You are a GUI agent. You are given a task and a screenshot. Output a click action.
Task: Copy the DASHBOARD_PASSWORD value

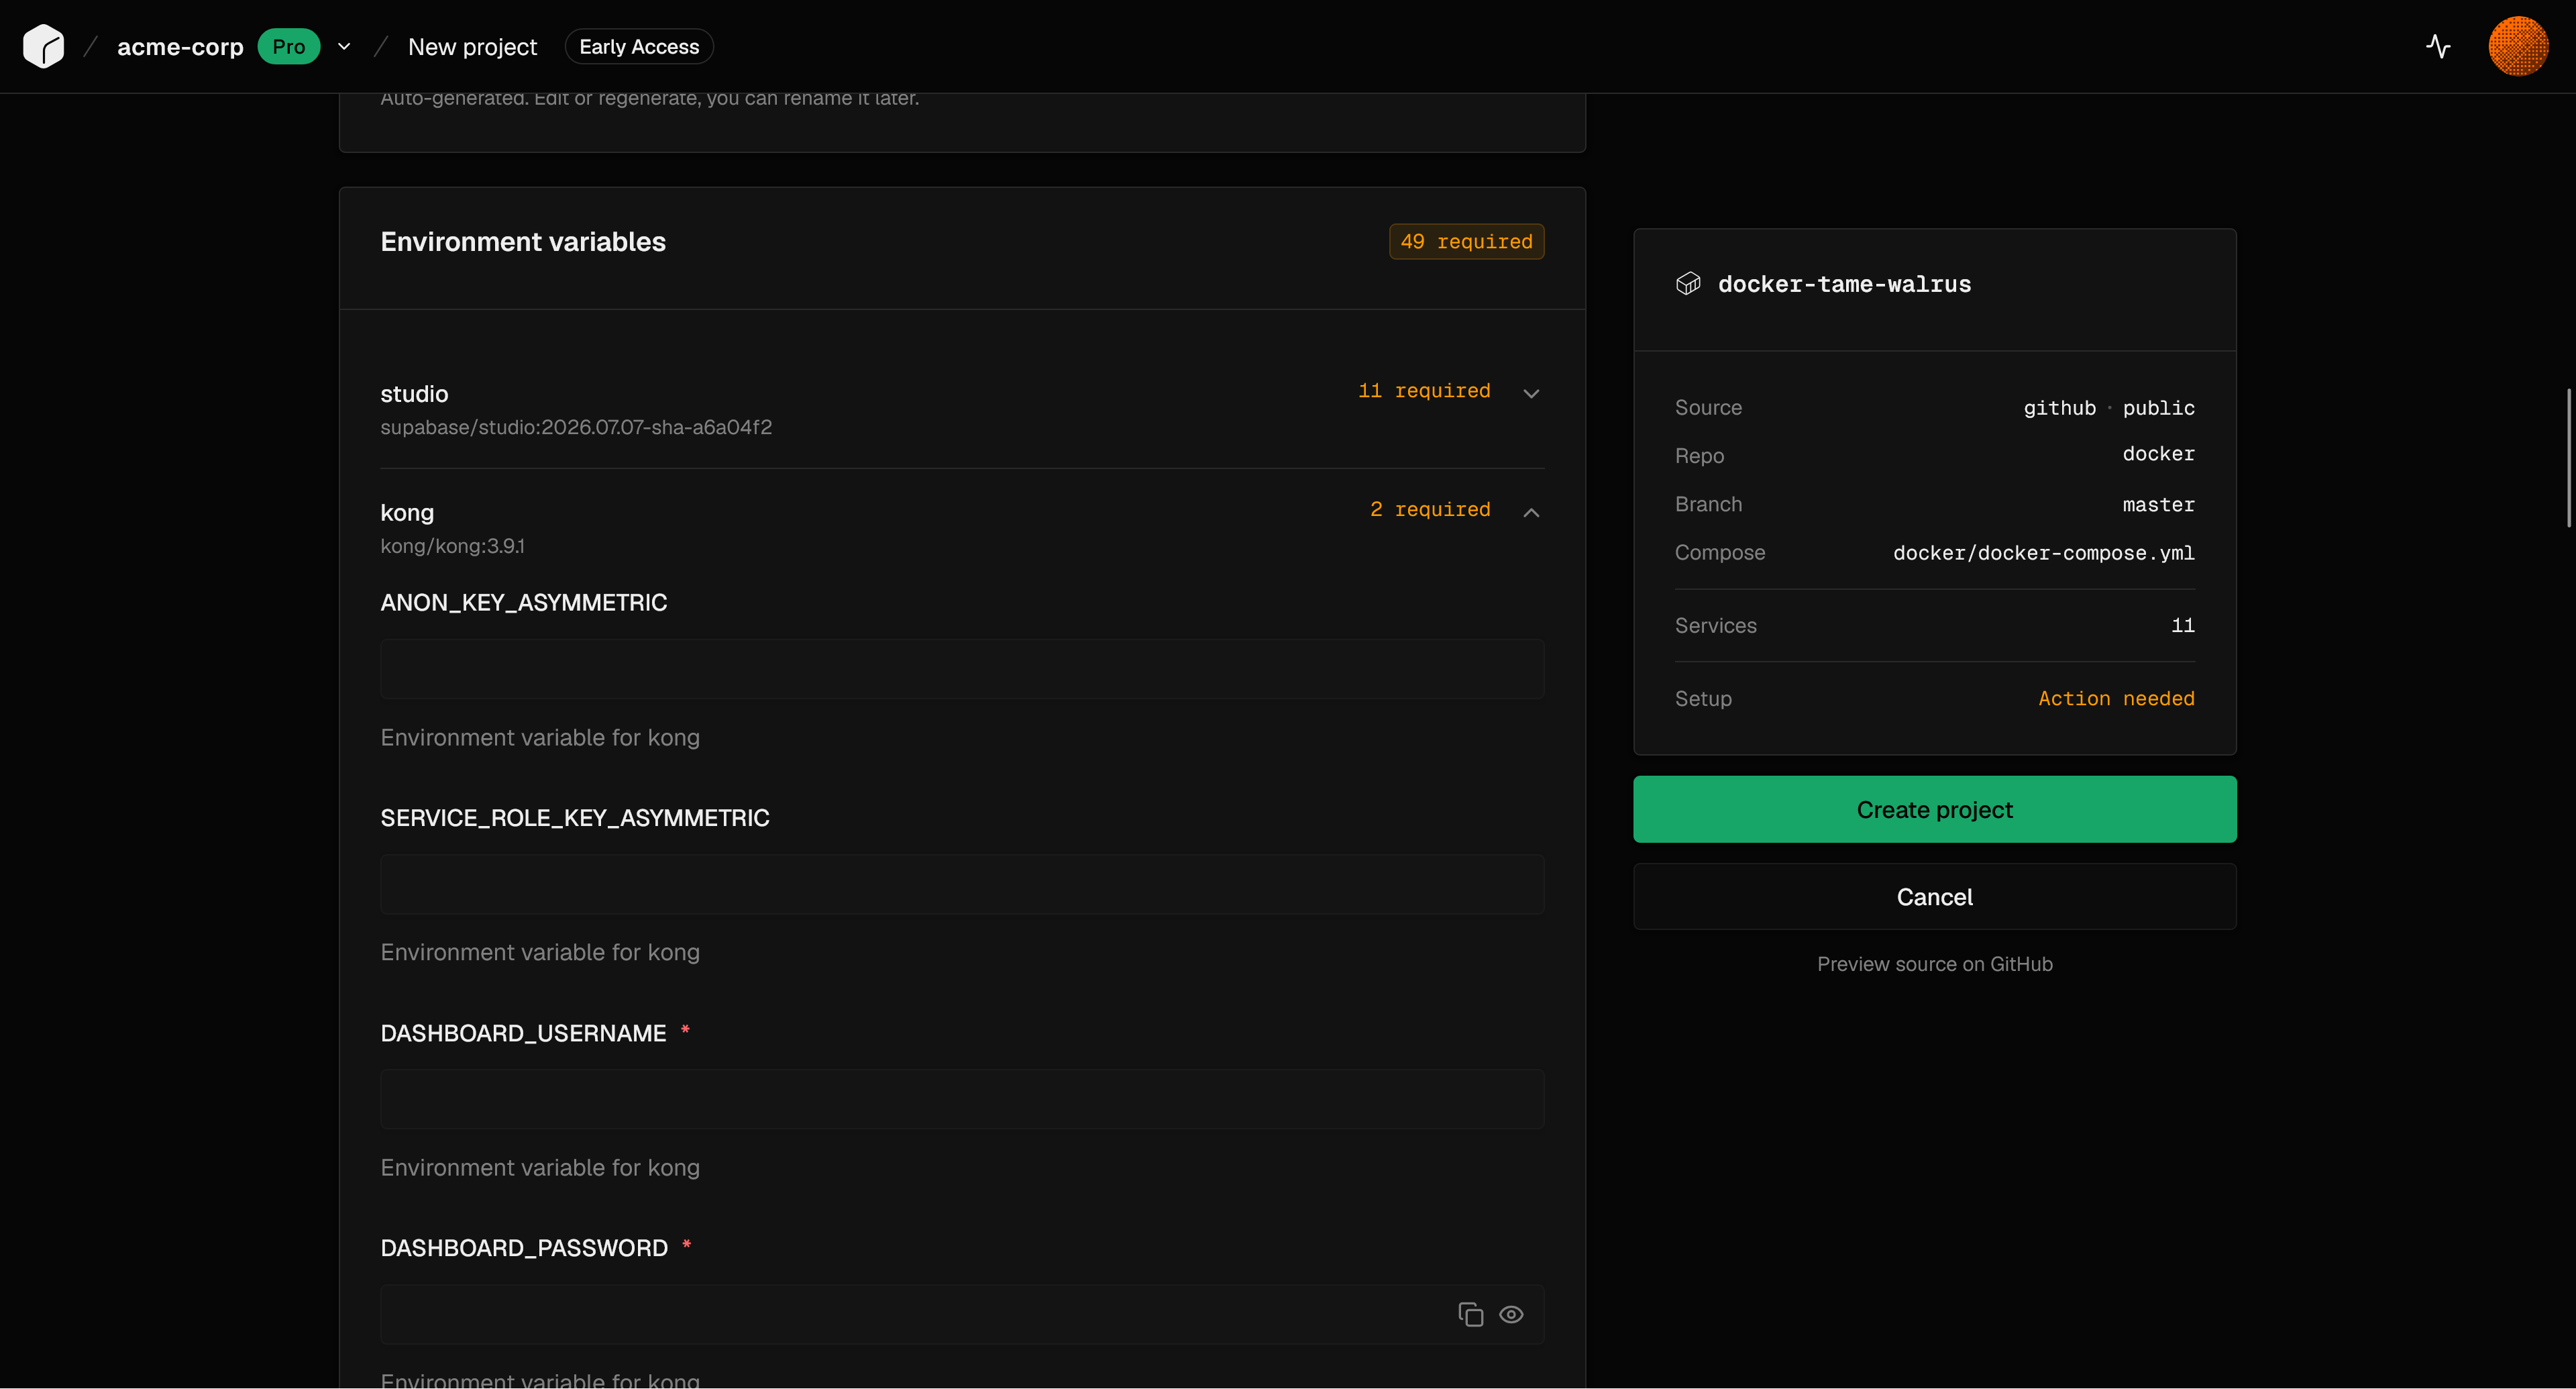(x=1470, y=1314)
